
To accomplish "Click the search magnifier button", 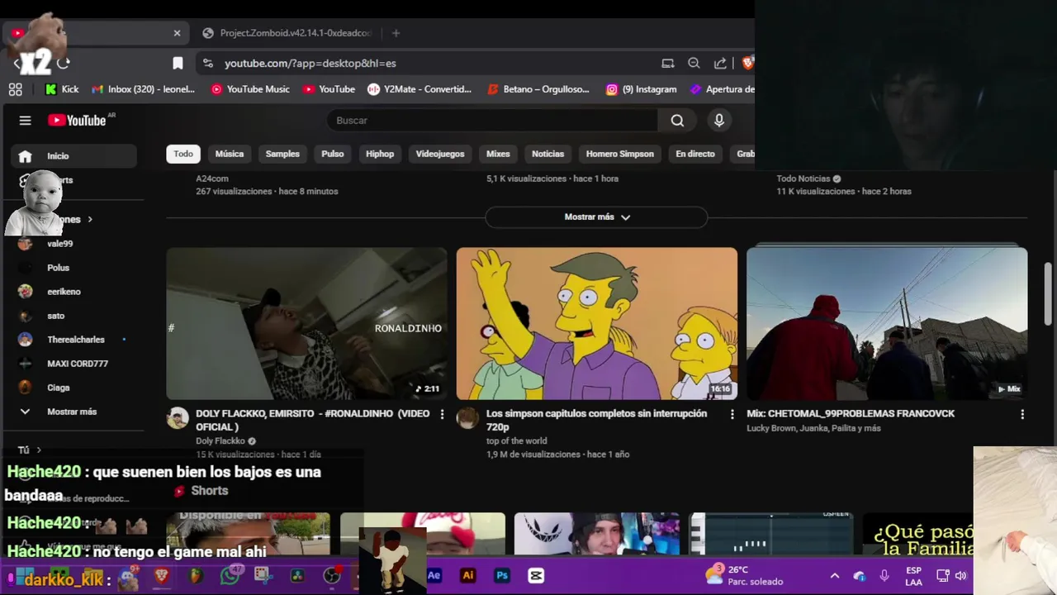I will click(x=677, y=121).
